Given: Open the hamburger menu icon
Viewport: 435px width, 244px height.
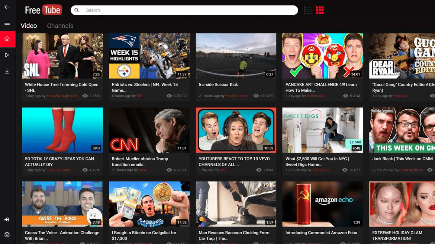Looking at the screenshot, I should pos(7,23).
